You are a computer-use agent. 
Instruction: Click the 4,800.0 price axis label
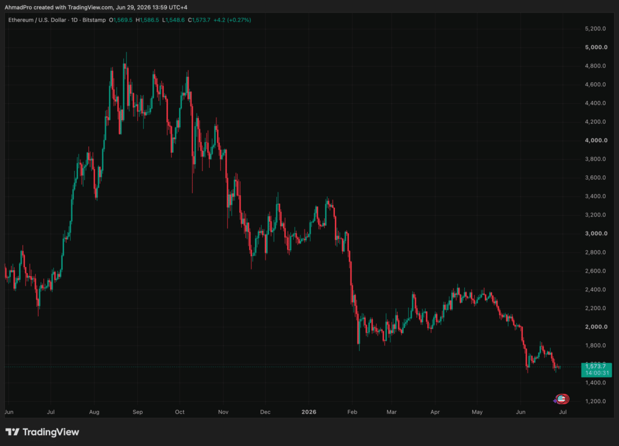[595, 66]
